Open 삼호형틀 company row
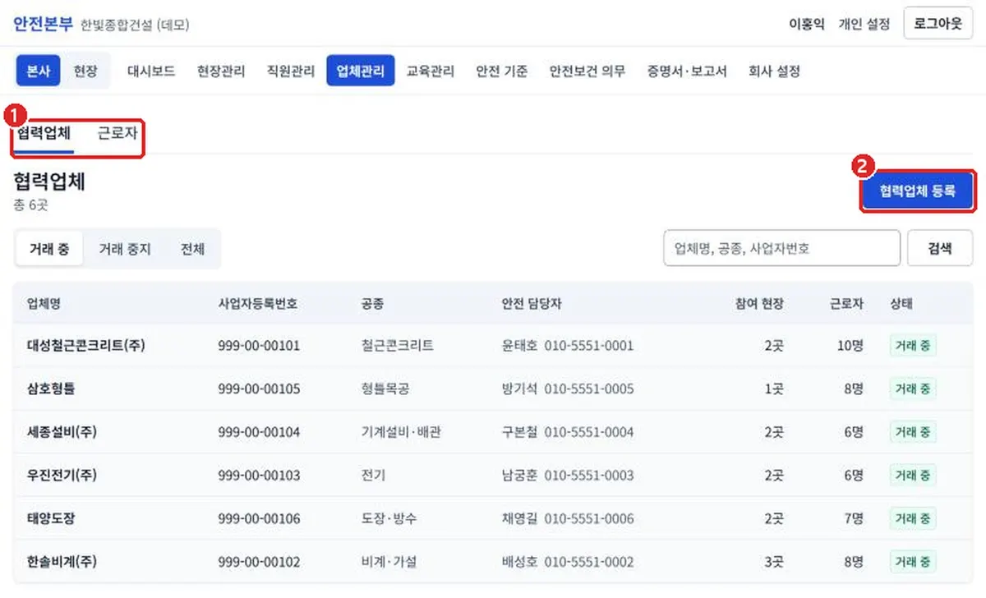986x598 pixels. (493, 389)
